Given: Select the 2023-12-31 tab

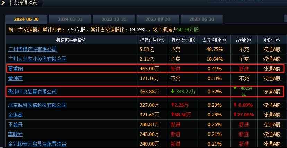Looking at the screenshot, I should [x=114, y=19].
